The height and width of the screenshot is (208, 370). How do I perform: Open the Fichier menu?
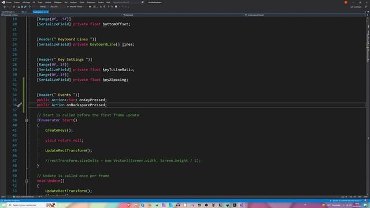9,2
